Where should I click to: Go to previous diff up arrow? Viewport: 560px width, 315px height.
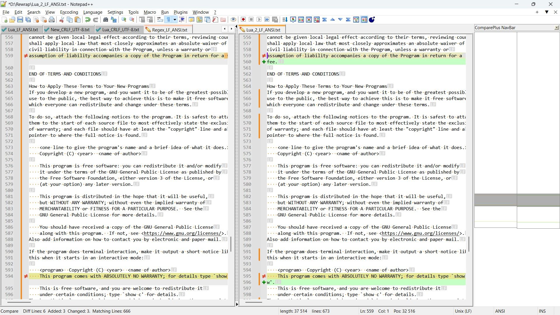tap(332, 20)
